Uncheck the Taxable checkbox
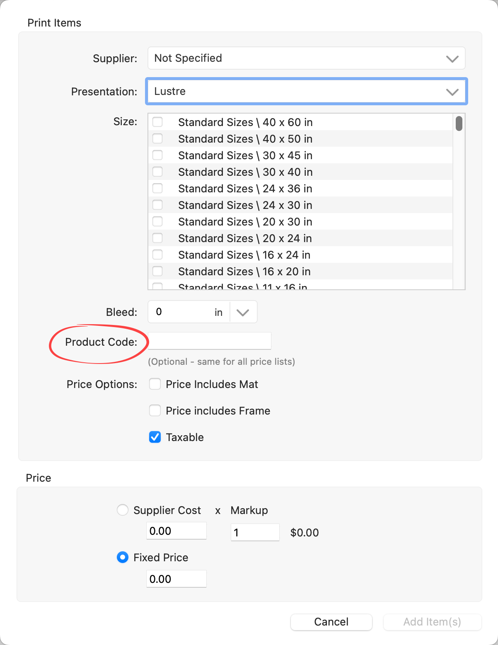 [x=155, y=437]
